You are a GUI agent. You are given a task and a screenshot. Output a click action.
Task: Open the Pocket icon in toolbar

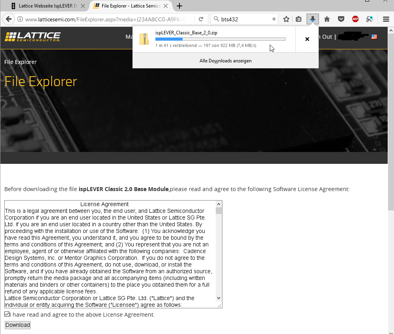click(341, 19)
